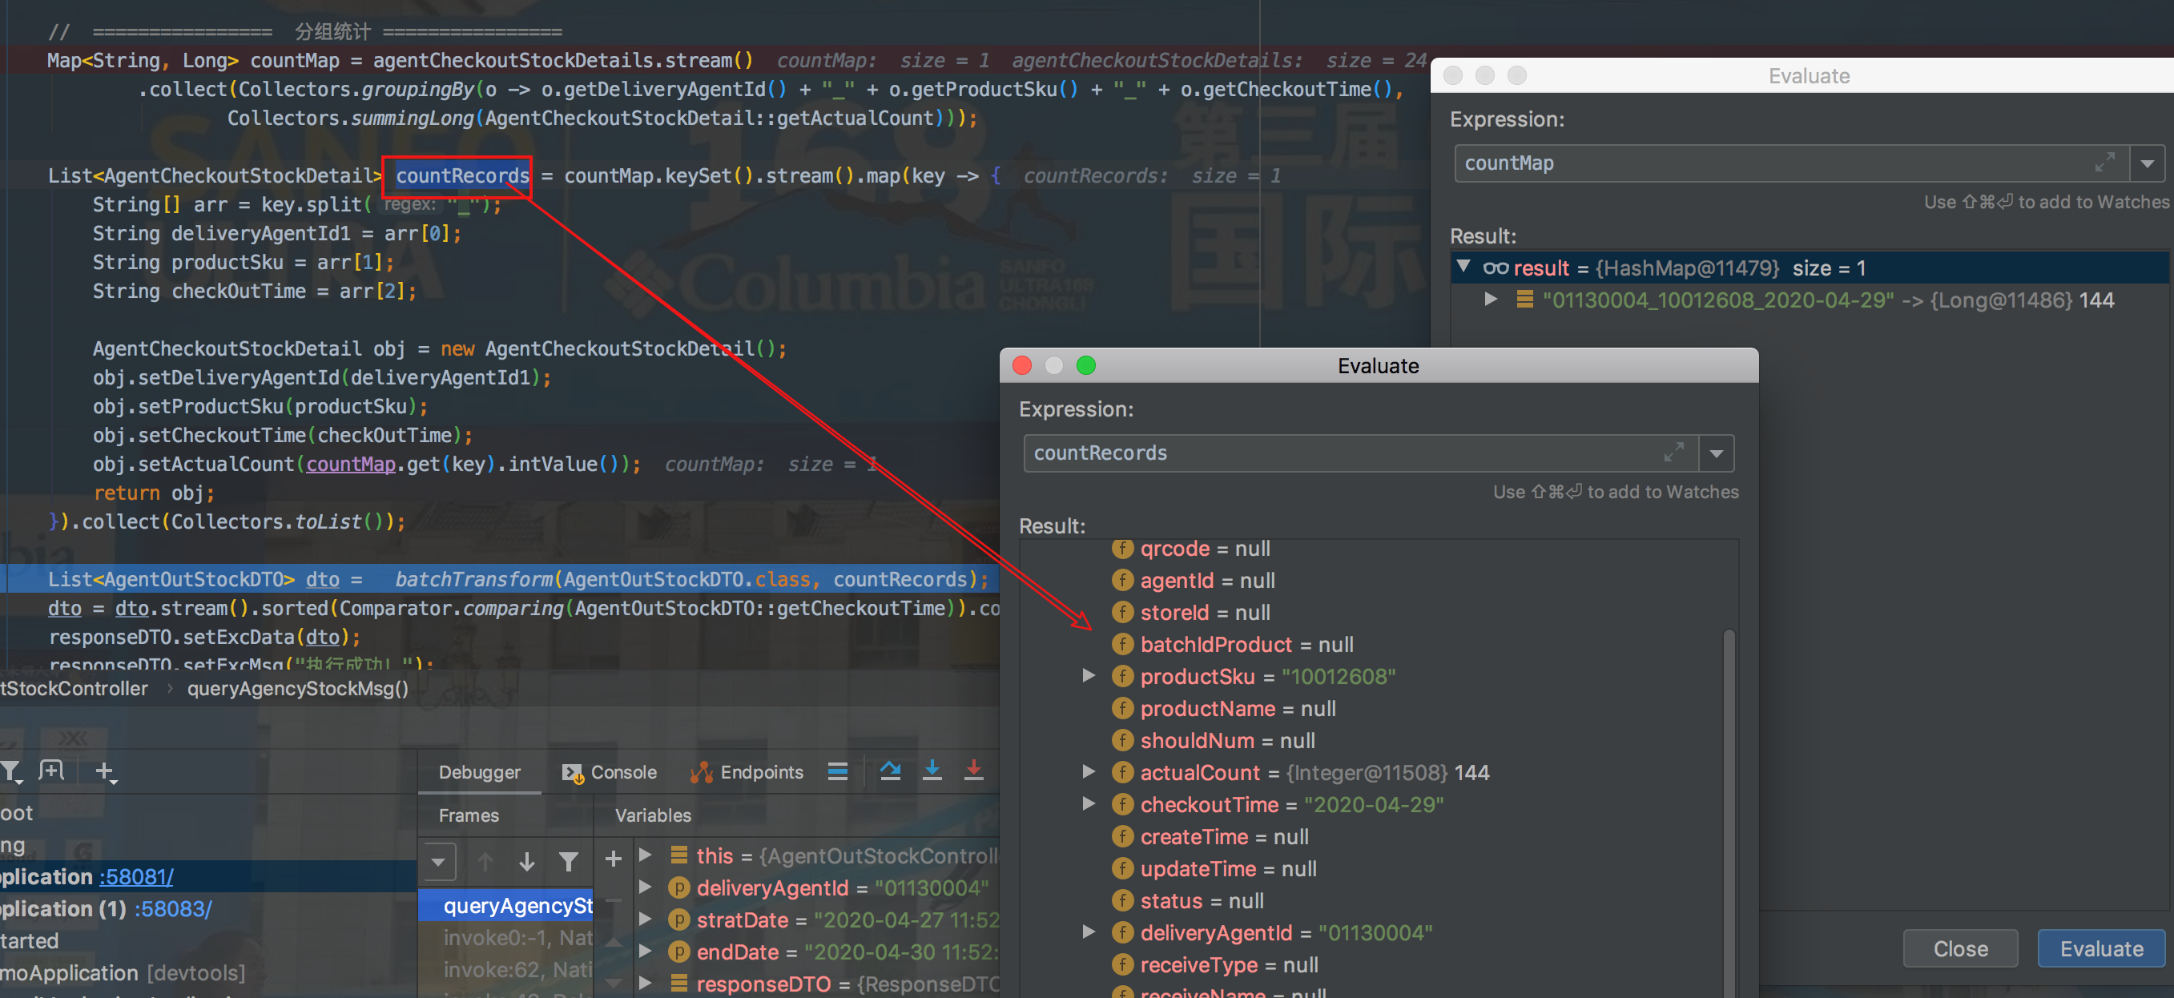This screenshot has width=2174, height=998.
Task: Expand the actualCount field node
Action: [1089, 772]
